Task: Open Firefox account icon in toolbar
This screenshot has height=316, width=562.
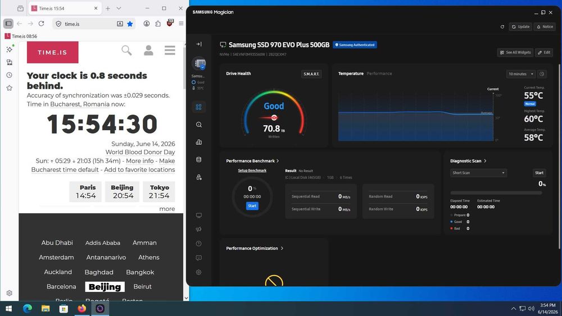Action: [147, 24]
